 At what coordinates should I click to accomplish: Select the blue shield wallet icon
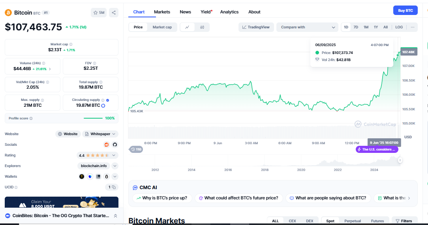[x=90, y=177]
